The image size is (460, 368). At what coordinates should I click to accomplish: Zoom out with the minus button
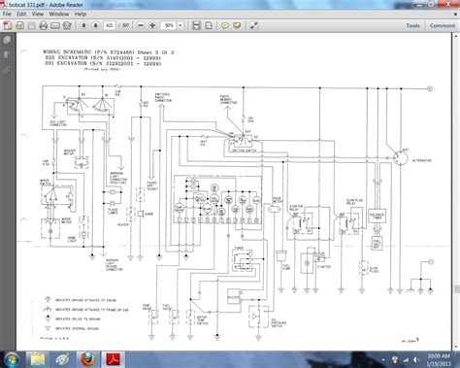point(141,25)
